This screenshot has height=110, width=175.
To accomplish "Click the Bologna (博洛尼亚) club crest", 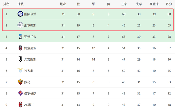I will (x=20, y=48).
